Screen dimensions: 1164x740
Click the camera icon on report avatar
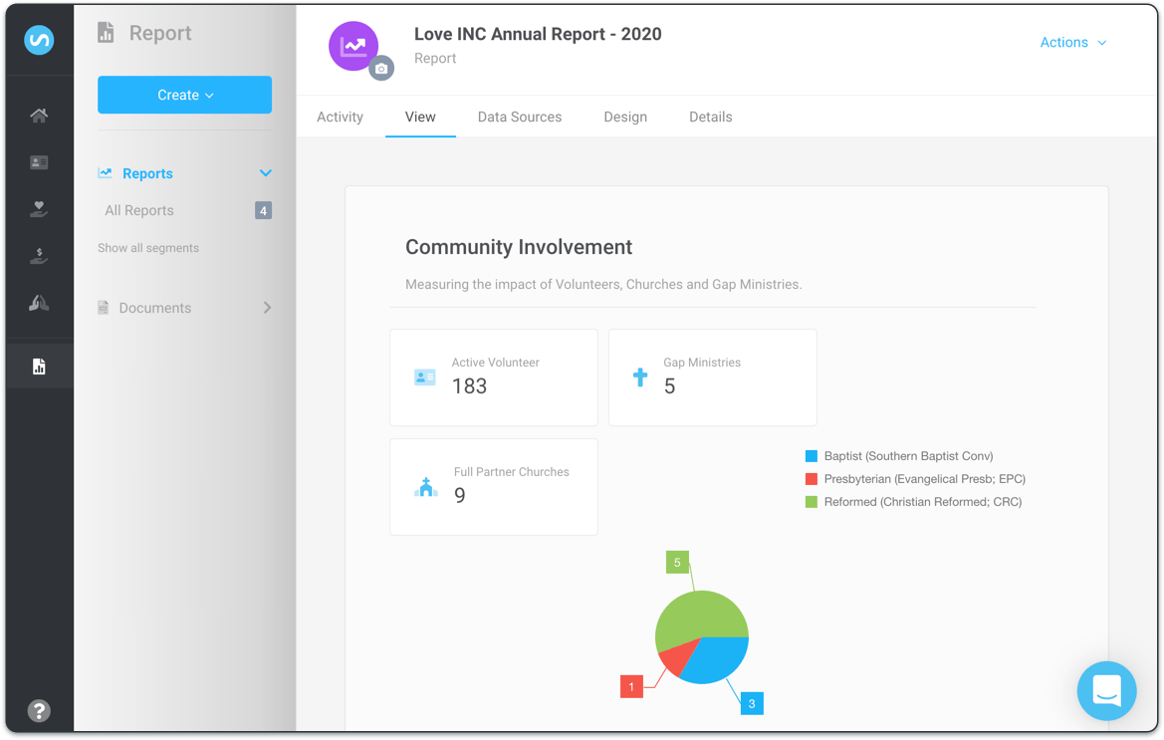pos(381,69)
